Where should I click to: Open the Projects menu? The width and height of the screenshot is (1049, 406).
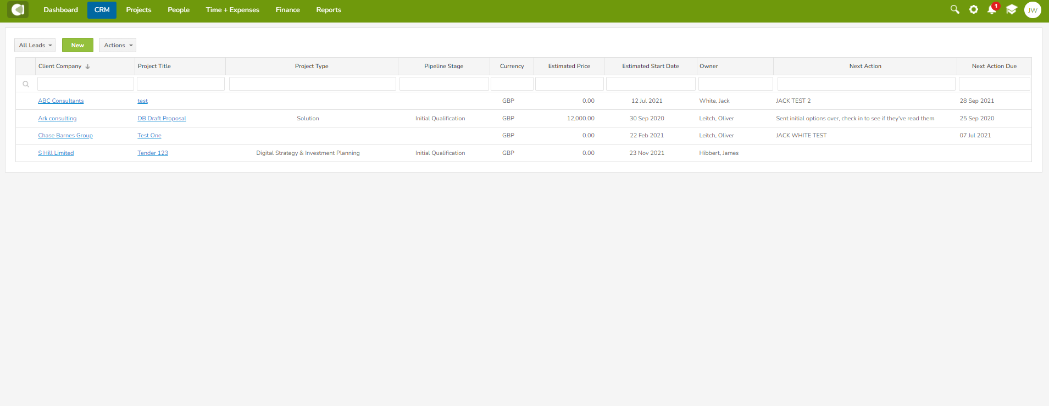tap(138, 10)
